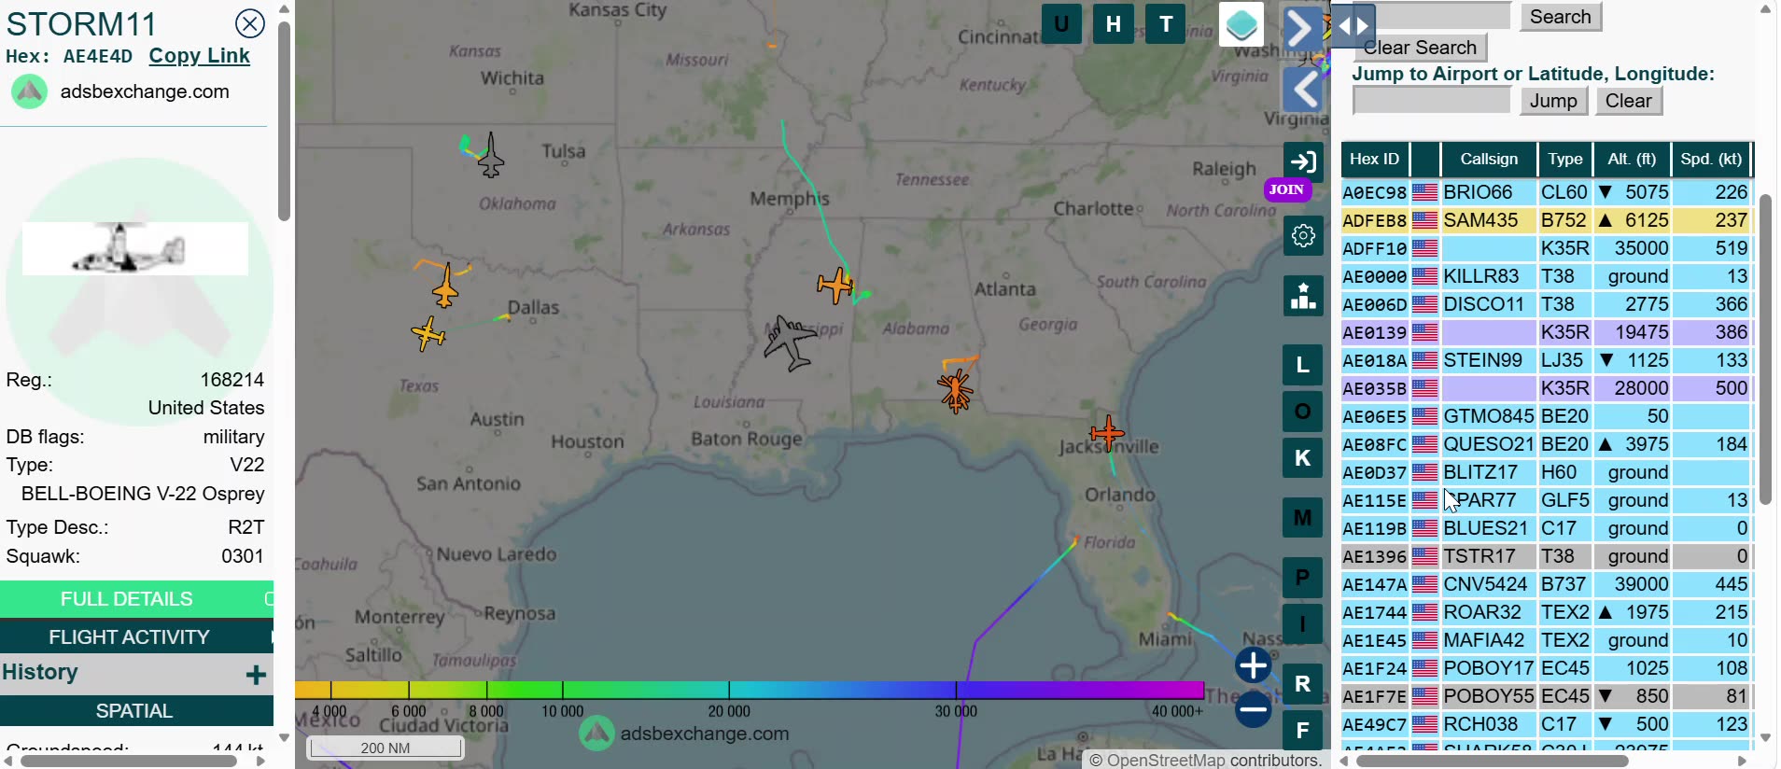This screenshot has height=769, width=1781.
Task: Select orange plane icon near Jacksonville
Action: pyautogui.click(x=1107, y=432)
